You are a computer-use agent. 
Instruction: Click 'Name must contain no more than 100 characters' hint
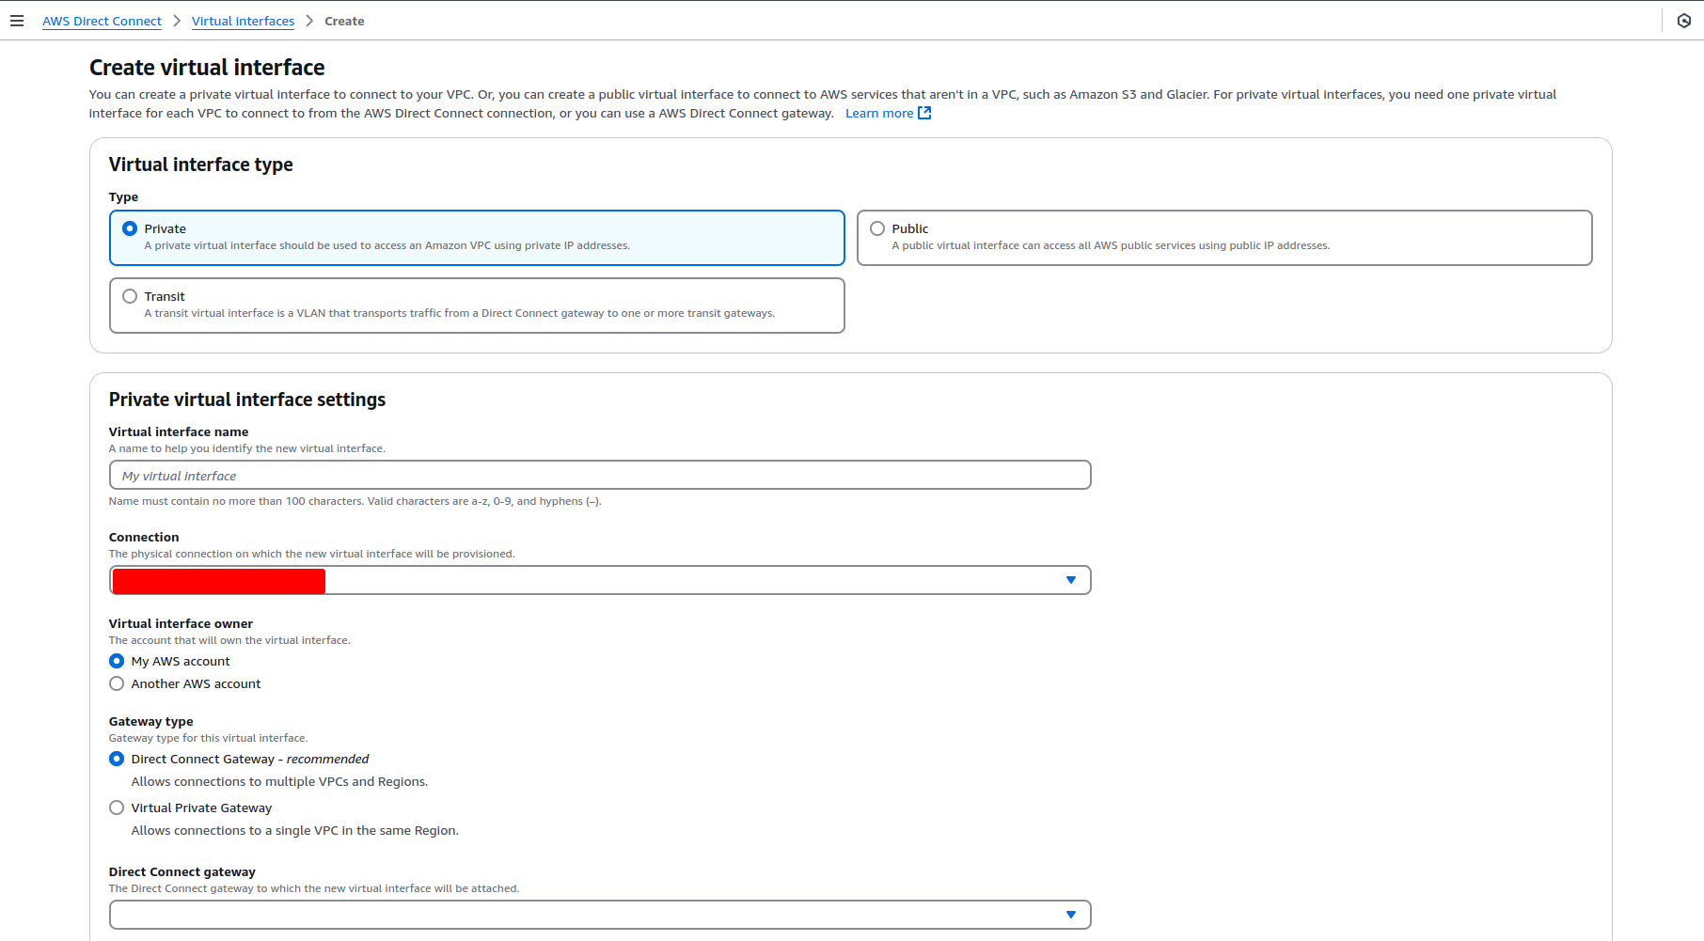(x=355, y=501)
